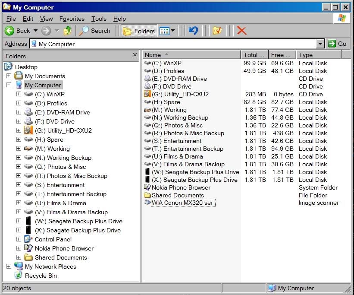
Task: Expand the My Network Places tree node
Action: pos(9,266)
